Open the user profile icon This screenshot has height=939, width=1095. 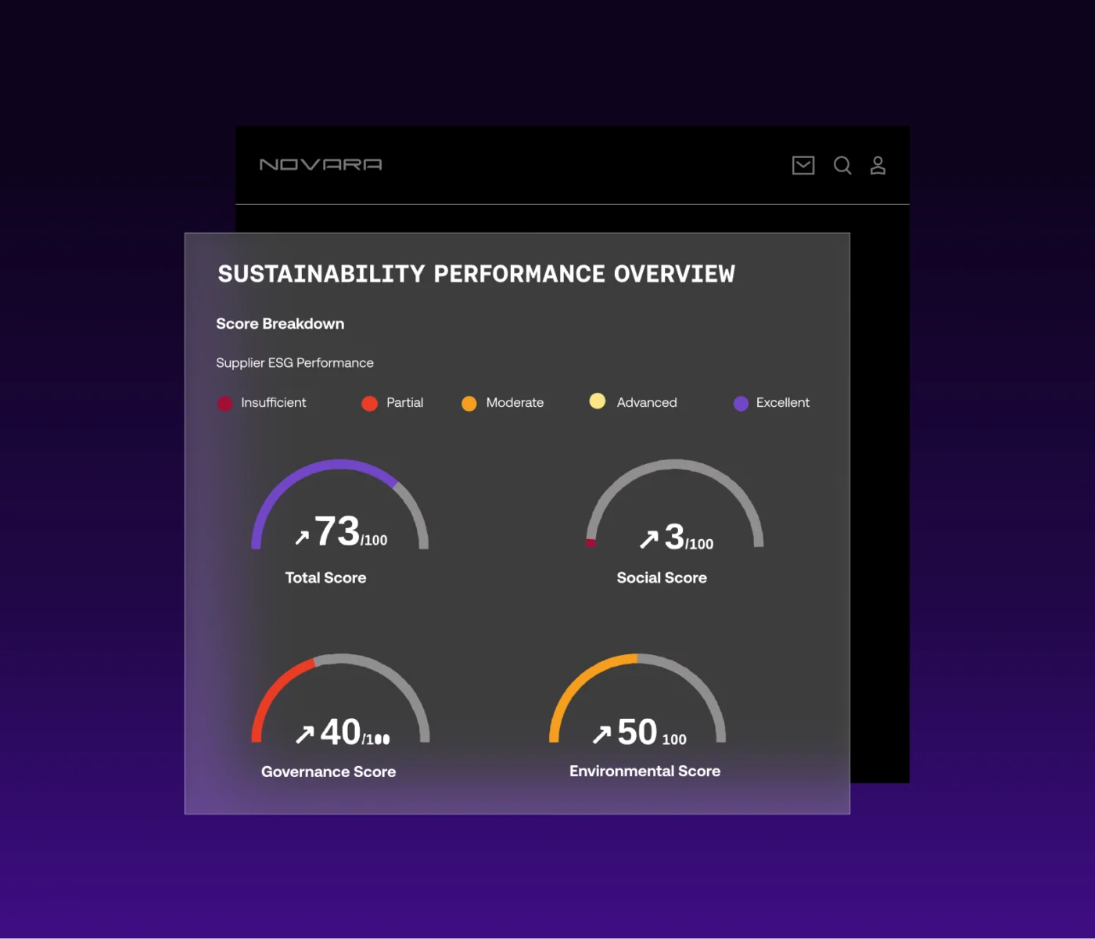point(878,165)
